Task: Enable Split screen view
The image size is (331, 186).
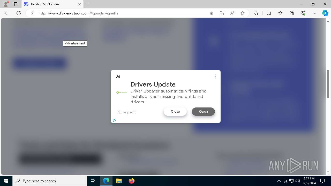Action: (269, 13)
